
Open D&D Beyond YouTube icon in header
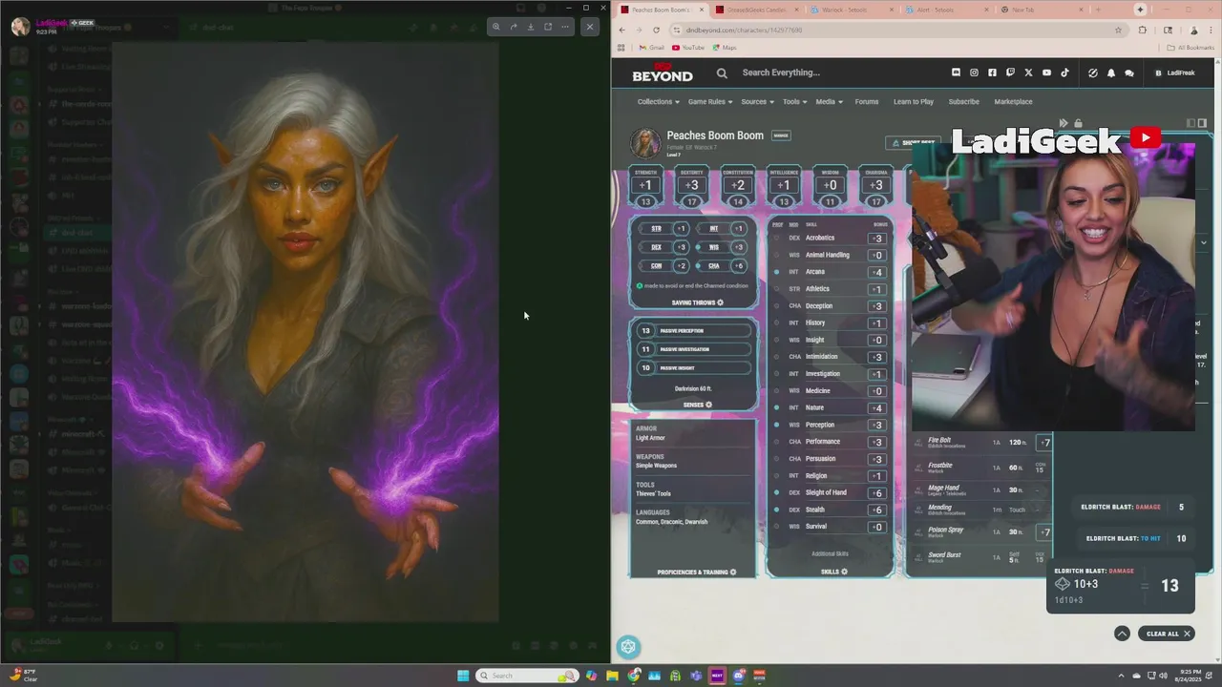click(1046, 73)
